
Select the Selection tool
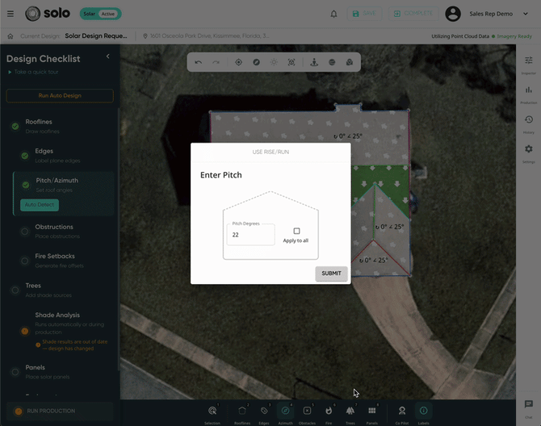click(212, 414)
